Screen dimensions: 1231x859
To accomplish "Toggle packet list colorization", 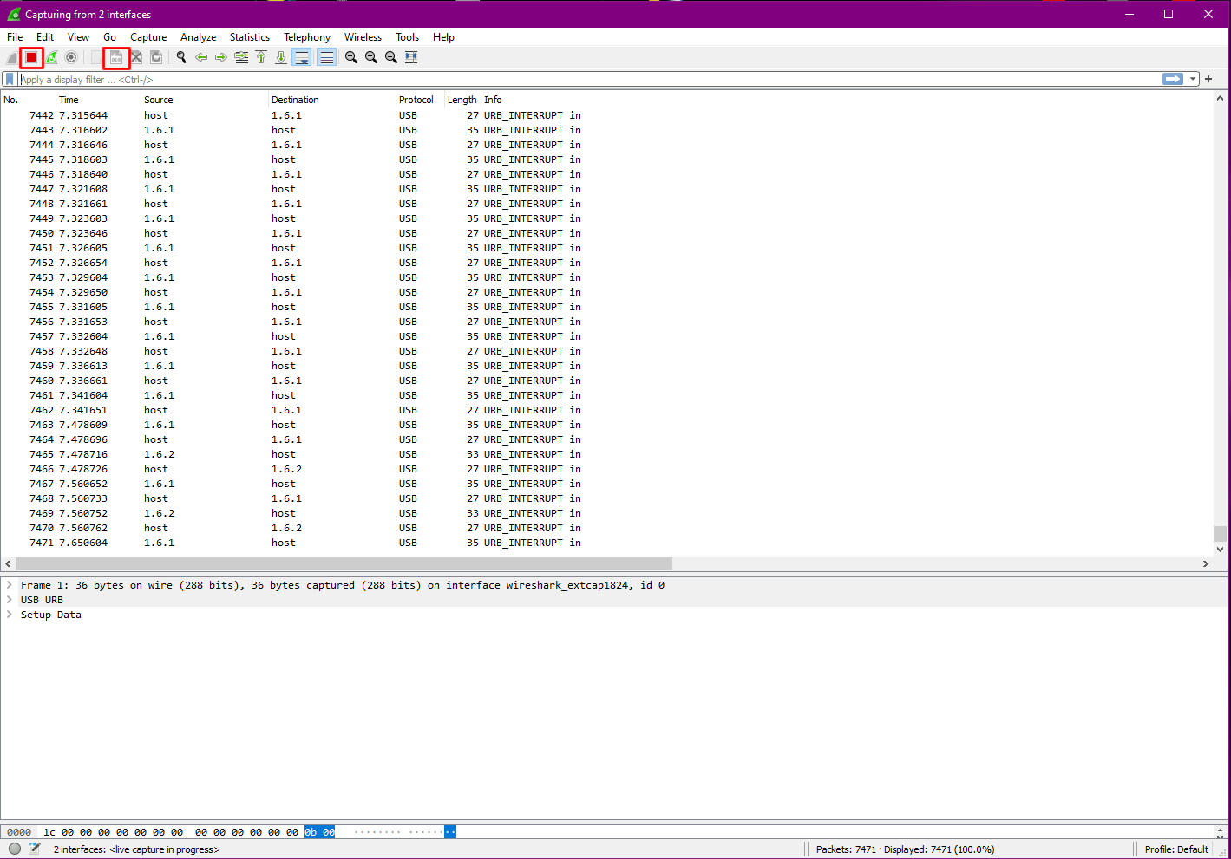I will (326, 57).
